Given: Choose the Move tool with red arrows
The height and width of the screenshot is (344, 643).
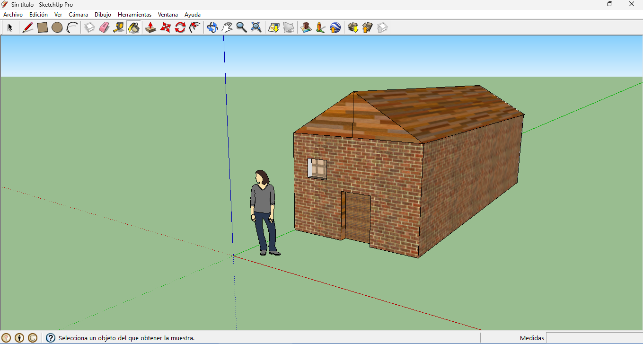Looking at the screenshot, I should coord(165,27).
